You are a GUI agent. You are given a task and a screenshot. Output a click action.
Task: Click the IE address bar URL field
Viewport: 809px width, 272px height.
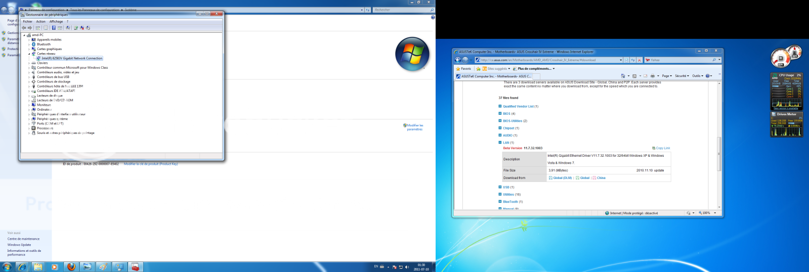(x=546, y=60)
